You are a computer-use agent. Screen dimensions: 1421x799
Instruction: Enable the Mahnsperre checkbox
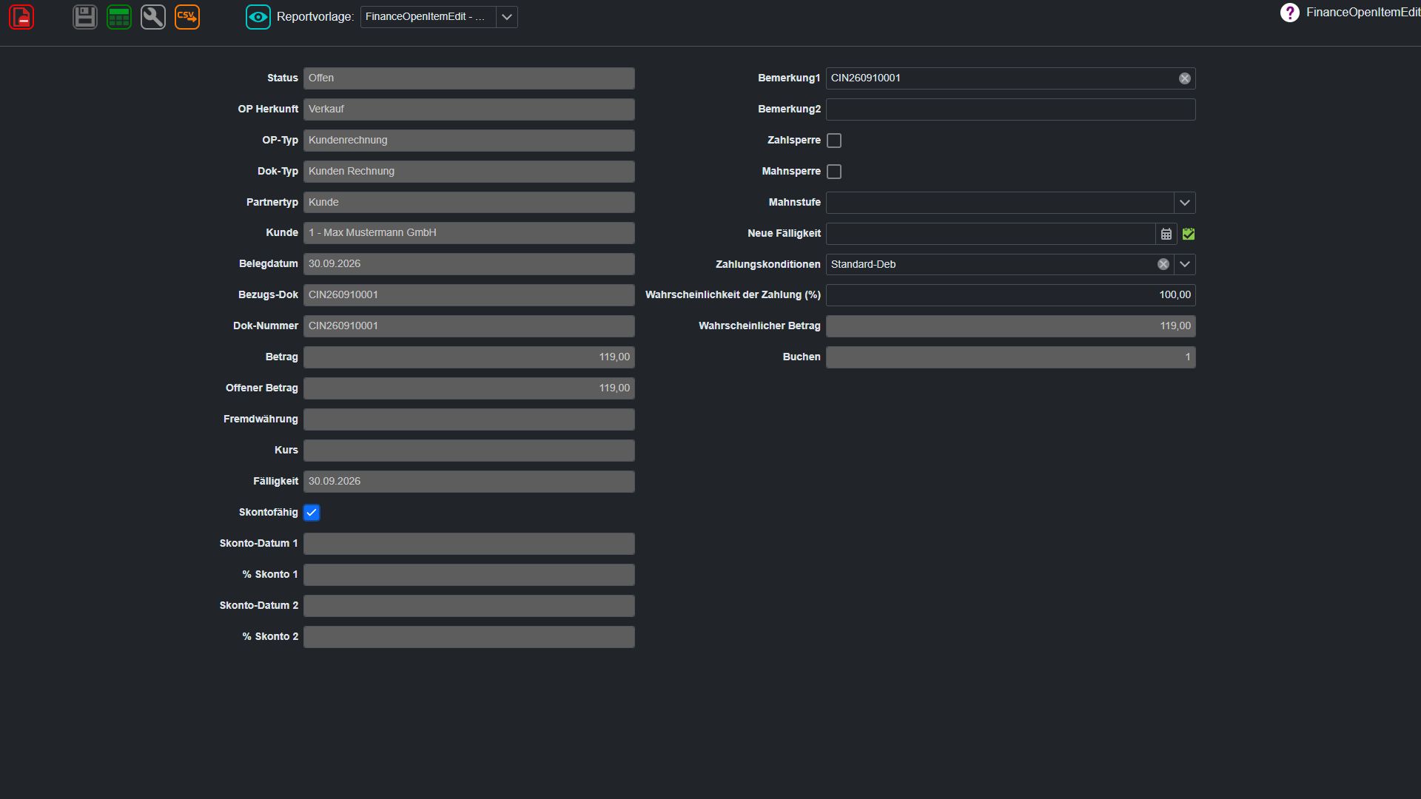(x=834, y=172)
